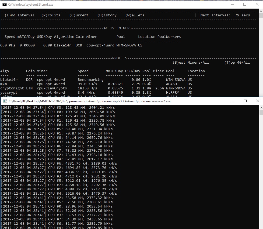Image resolution: width=263 pixels, height=229 pixels.
Task: Select the (C)urrent option text
Action: pyautogui.click(x=79, y=15)
